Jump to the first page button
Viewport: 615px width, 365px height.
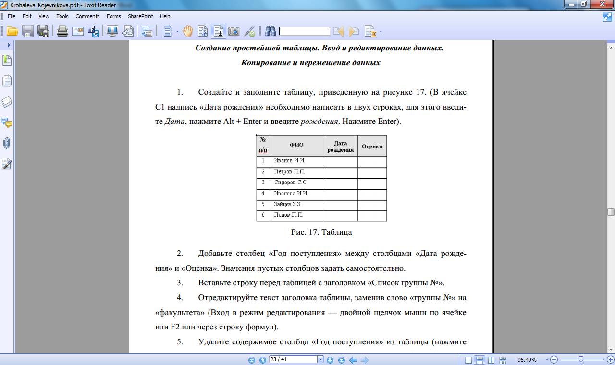coord(252,360)
